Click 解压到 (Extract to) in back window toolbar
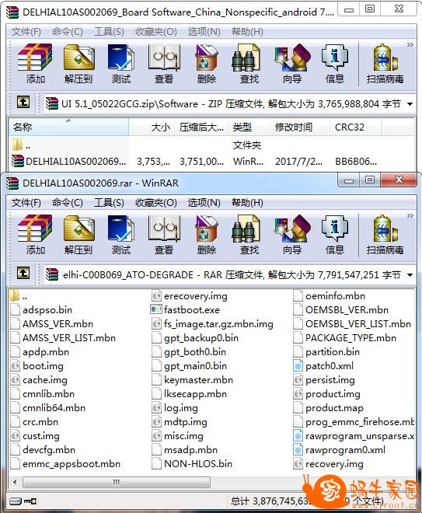Screen dimensions: 422x513 [78, 64]
